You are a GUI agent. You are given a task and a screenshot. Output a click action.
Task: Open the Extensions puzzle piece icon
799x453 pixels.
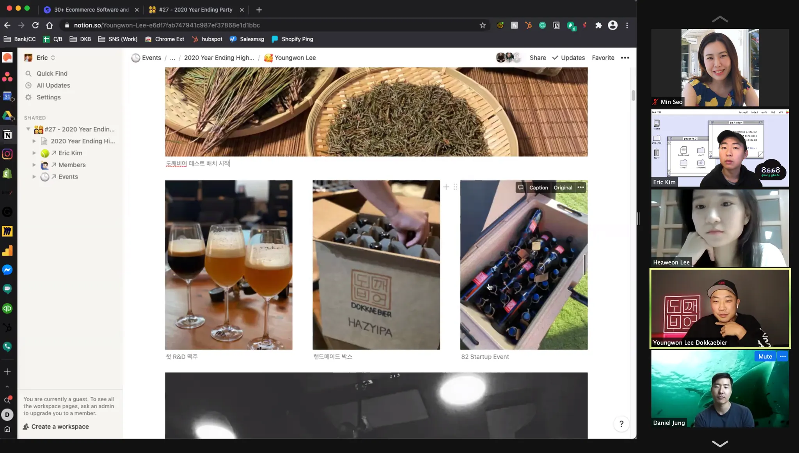click(598, 25)
